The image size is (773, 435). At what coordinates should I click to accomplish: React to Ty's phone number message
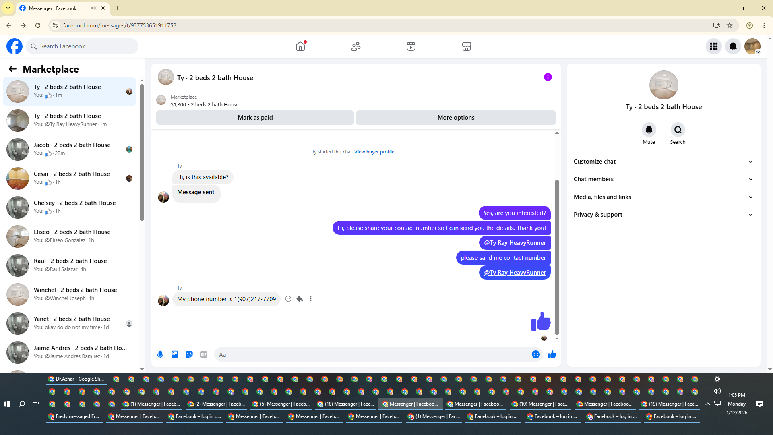[288, 299]
